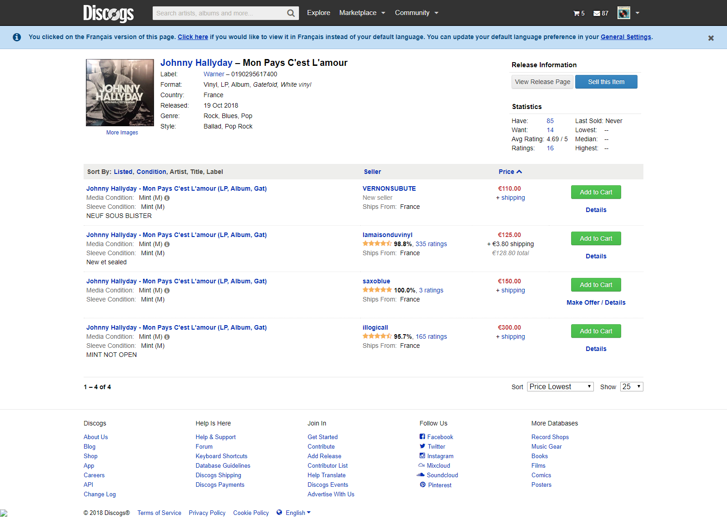
Task: Sort listings by Condition
Action: [151, 172]
